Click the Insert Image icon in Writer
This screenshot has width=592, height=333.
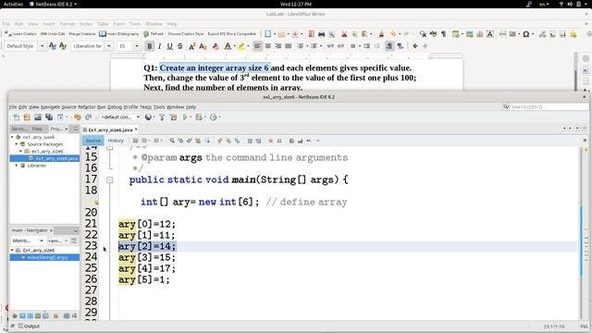click(469, 34)
